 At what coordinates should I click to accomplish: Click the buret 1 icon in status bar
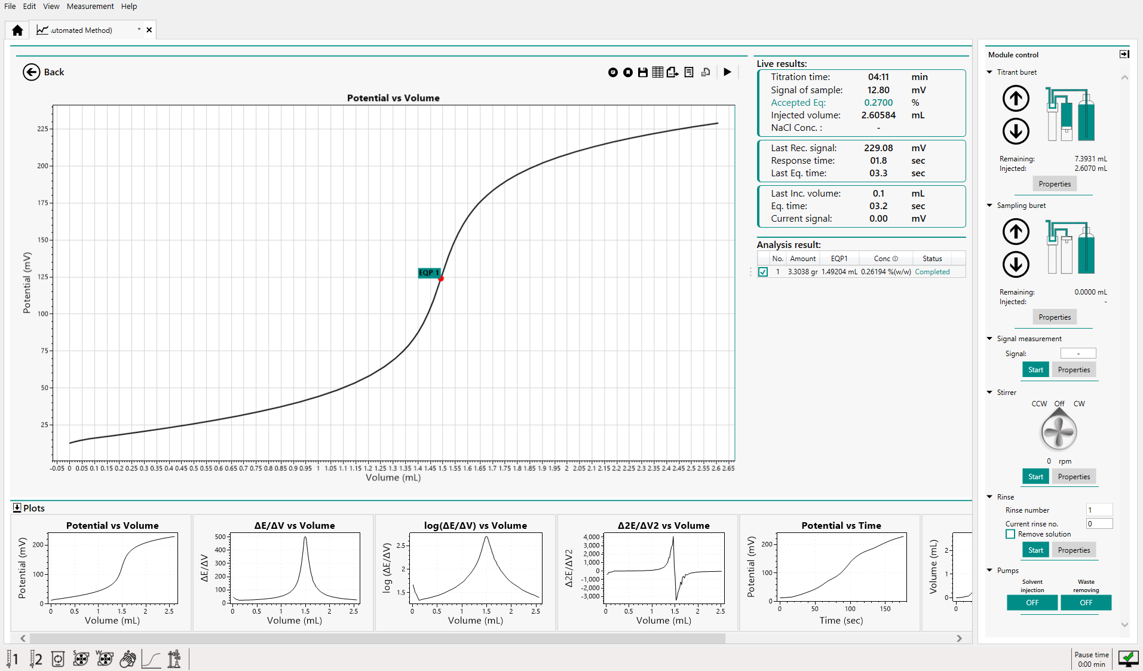[13, 659]
